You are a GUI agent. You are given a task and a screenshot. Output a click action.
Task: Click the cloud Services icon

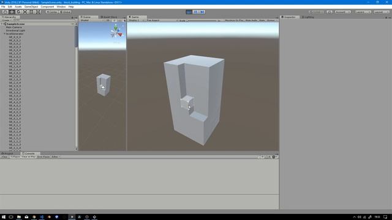click(330, 12)
